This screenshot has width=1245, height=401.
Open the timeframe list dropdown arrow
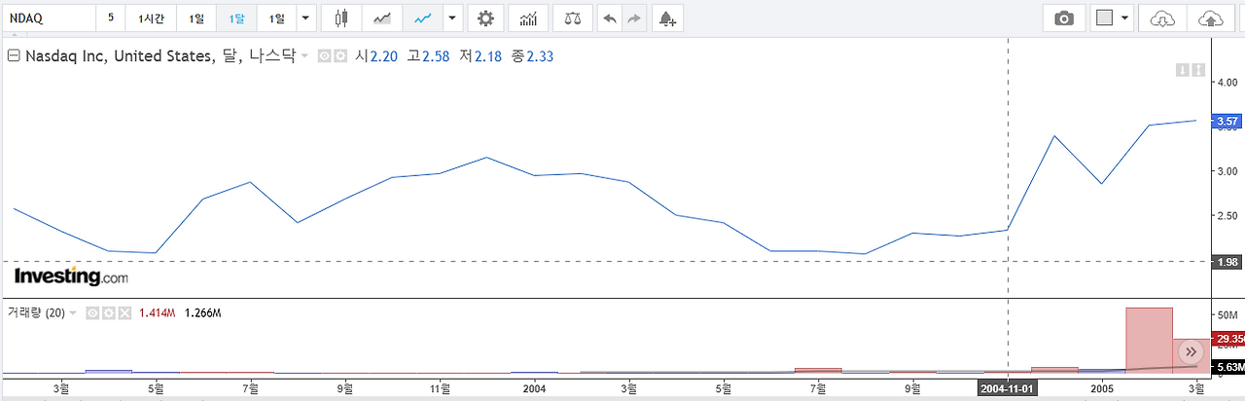click(x=306, y=18)
